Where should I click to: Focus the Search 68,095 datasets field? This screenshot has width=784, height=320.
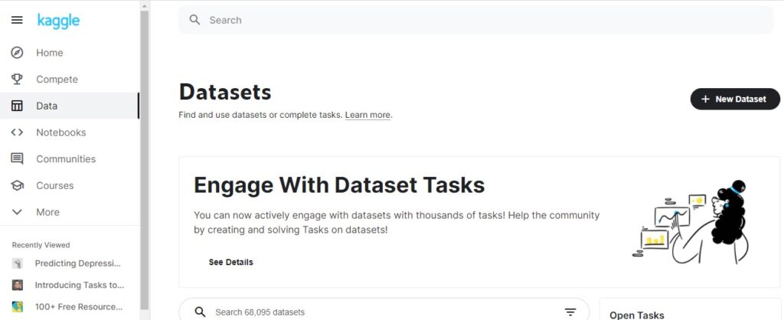[384, 312]
